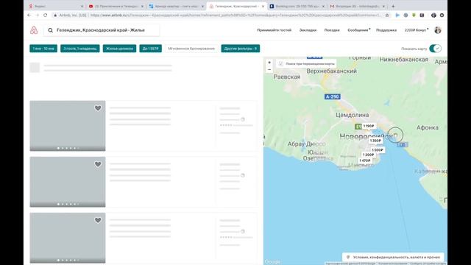The height and width of the screenshot is (265, 471).
Task: Open Закладки in the header
Action: pos(308,30)
